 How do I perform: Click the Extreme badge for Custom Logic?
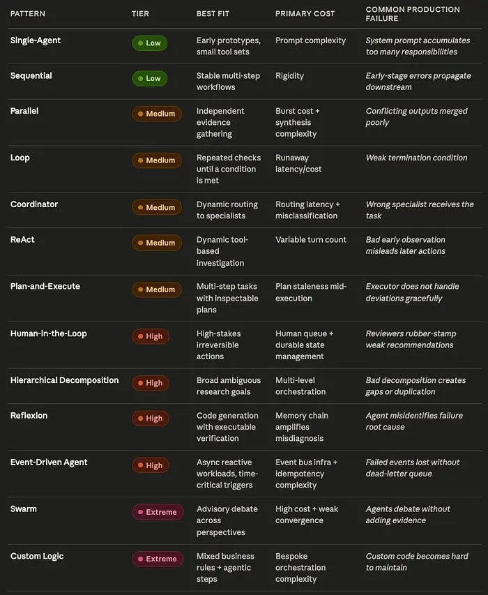(x=158, y=559)
